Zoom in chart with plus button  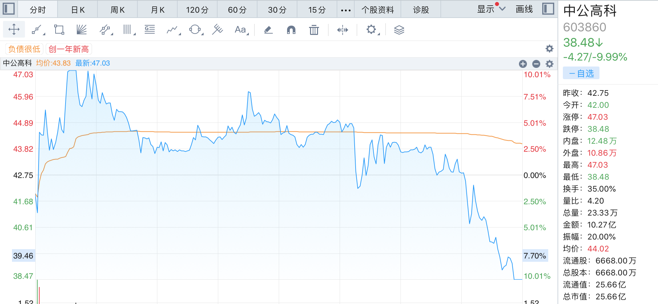pos(523,64)
